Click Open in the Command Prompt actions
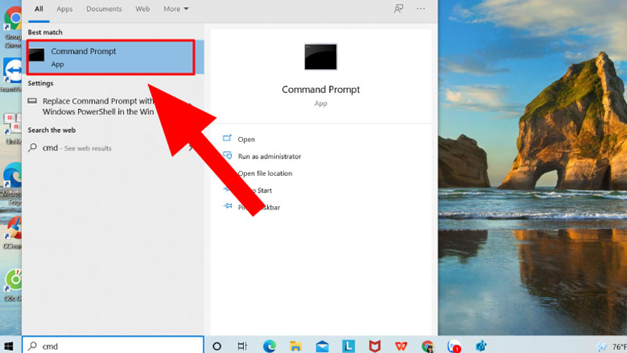627x353 pixels. [246, 140]
